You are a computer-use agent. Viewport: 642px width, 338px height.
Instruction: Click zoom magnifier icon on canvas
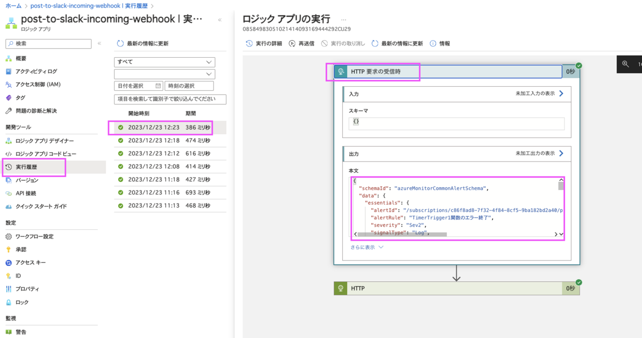point(625,64)
